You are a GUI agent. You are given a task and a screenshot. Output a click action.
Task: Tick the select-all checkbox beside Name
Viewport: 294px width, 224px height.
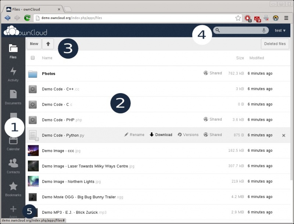click(33, 58)
